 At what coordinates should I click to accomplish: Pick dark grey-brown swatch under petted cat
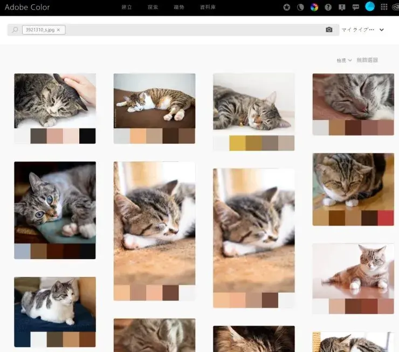pos(39,136)
